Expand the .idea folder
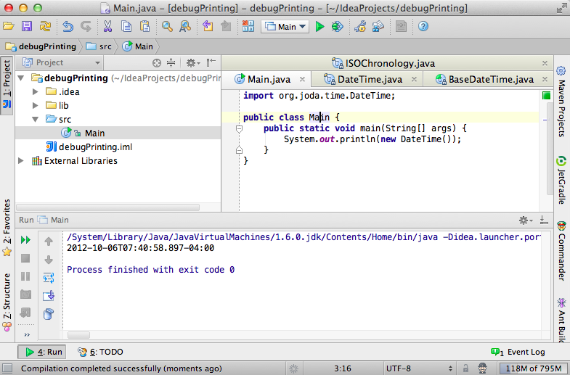Screen dimensions: 570x375 pos(36,92)
